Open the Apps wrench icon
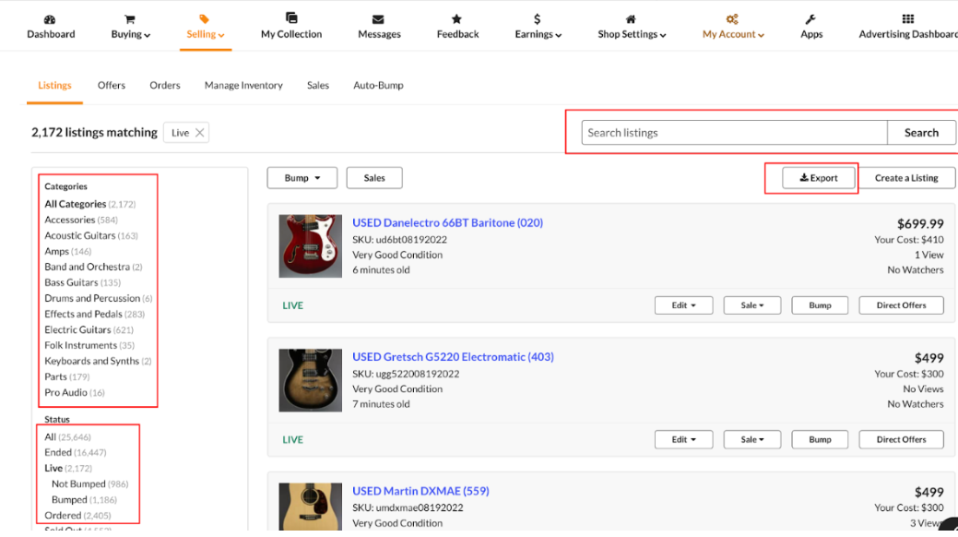 point(810,19)
